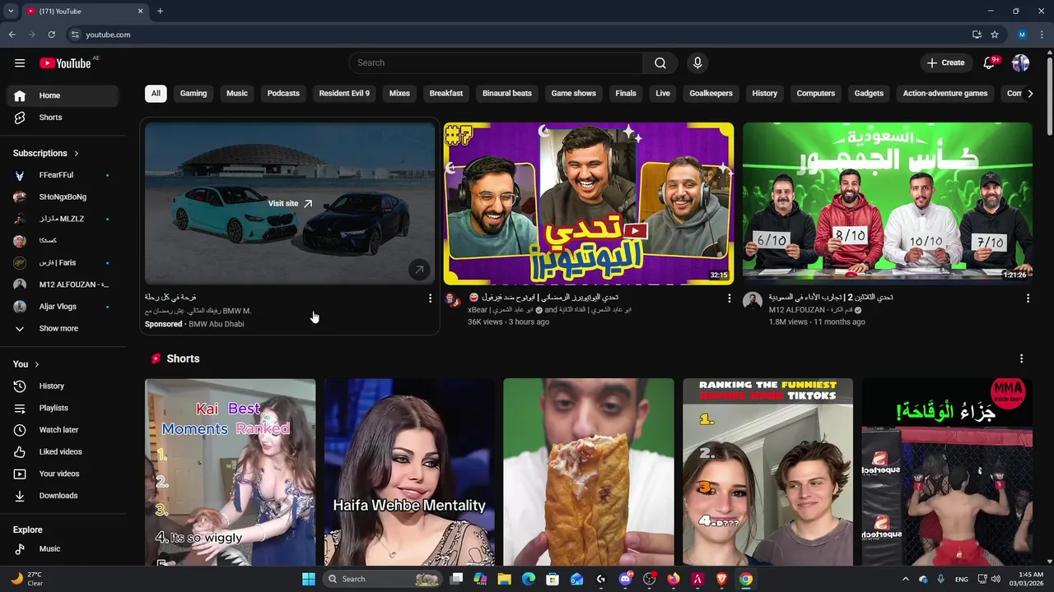Go to Home in sidebar

[x=63, y=95]
